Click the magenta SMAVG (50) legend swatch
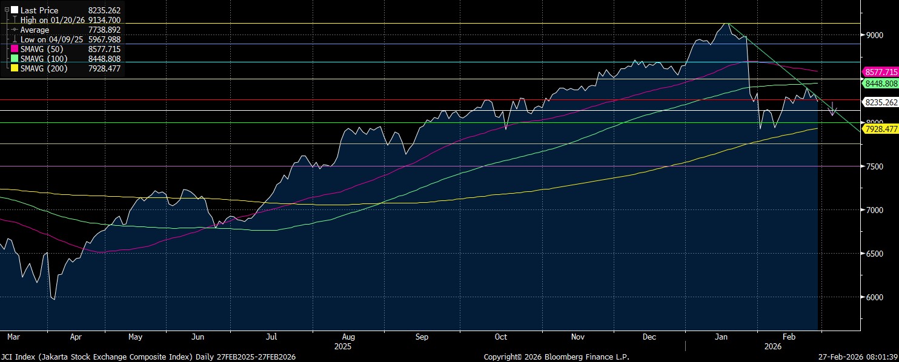 pyautogui.click(x=15, y=49)
